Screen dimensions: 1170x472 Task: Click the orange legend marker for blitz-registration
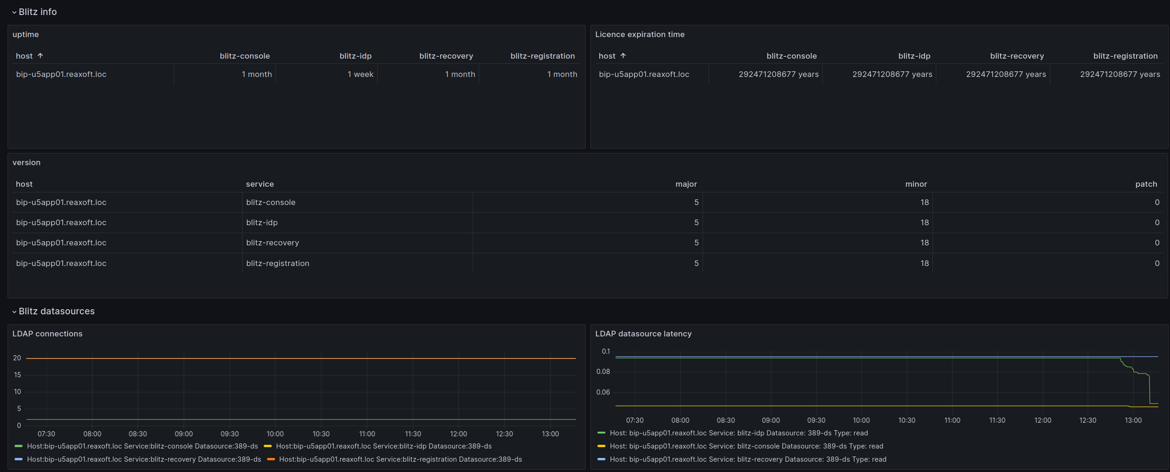(x=271, y=459)
